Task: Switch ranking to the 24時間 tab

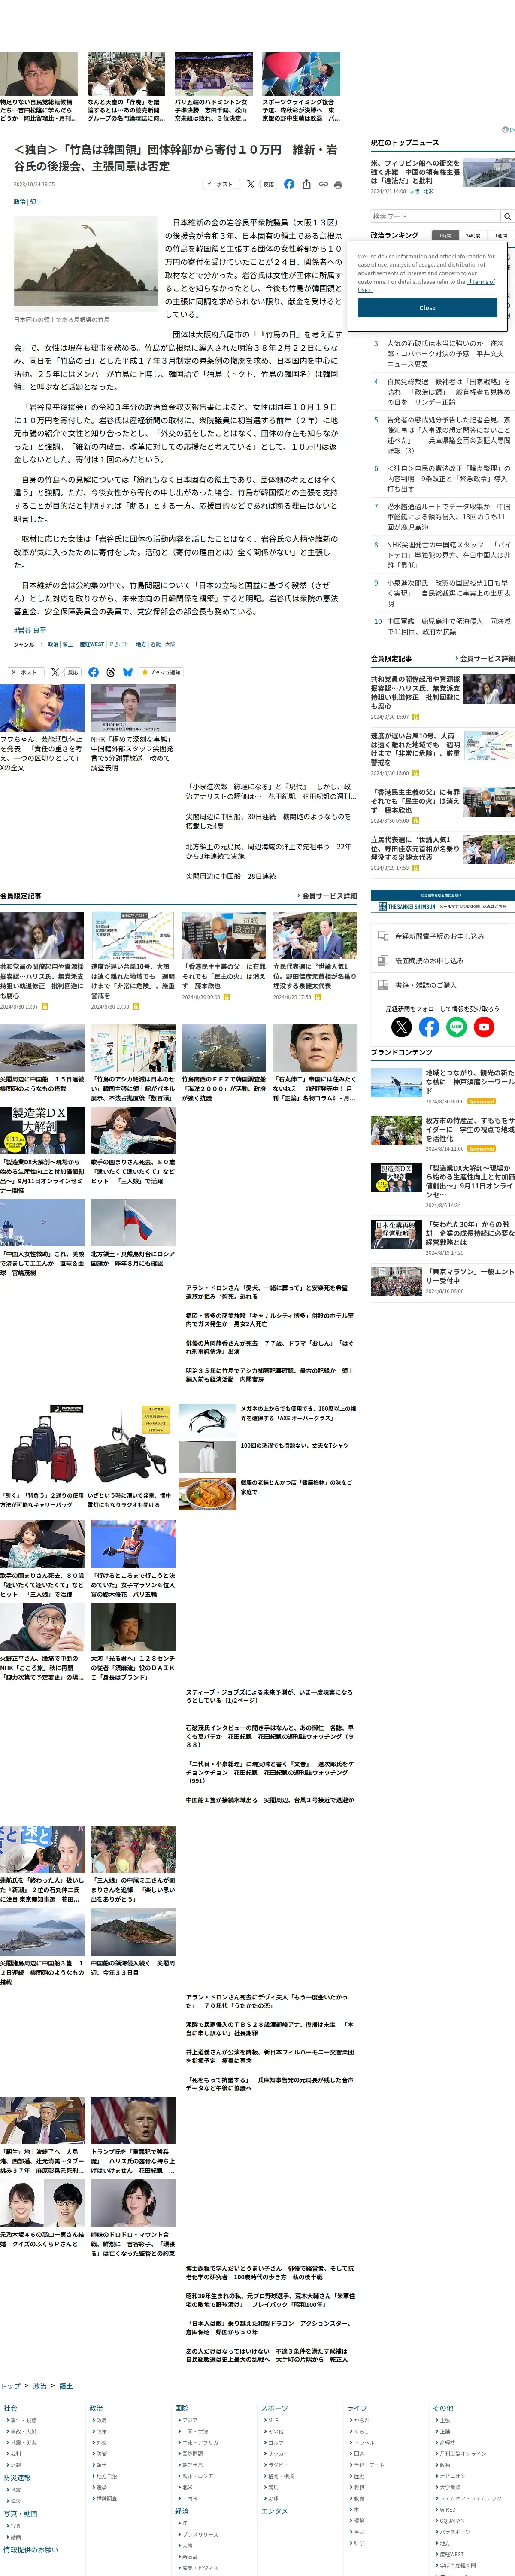Action: (472, 235)
